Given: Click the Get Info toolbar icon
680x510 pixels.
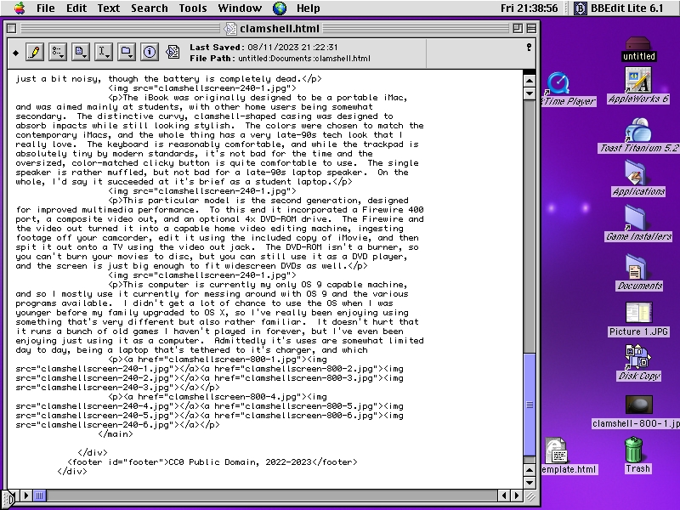Looking at the screenshot, I should click(x=150, y=52).
